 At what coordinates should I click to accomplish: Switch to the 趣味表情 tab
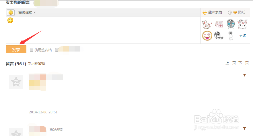click(x=212, y=12)
